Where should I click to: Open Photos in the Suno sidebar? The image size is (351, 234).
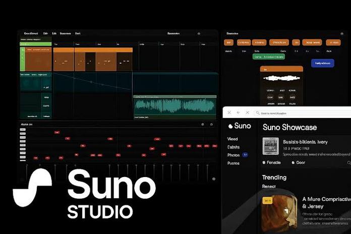coord(233,155)
